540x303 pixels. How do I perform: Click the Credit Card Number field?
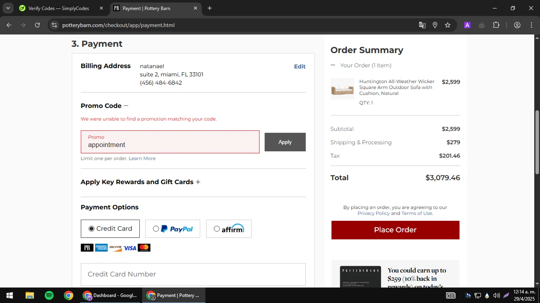pos(193,275)
